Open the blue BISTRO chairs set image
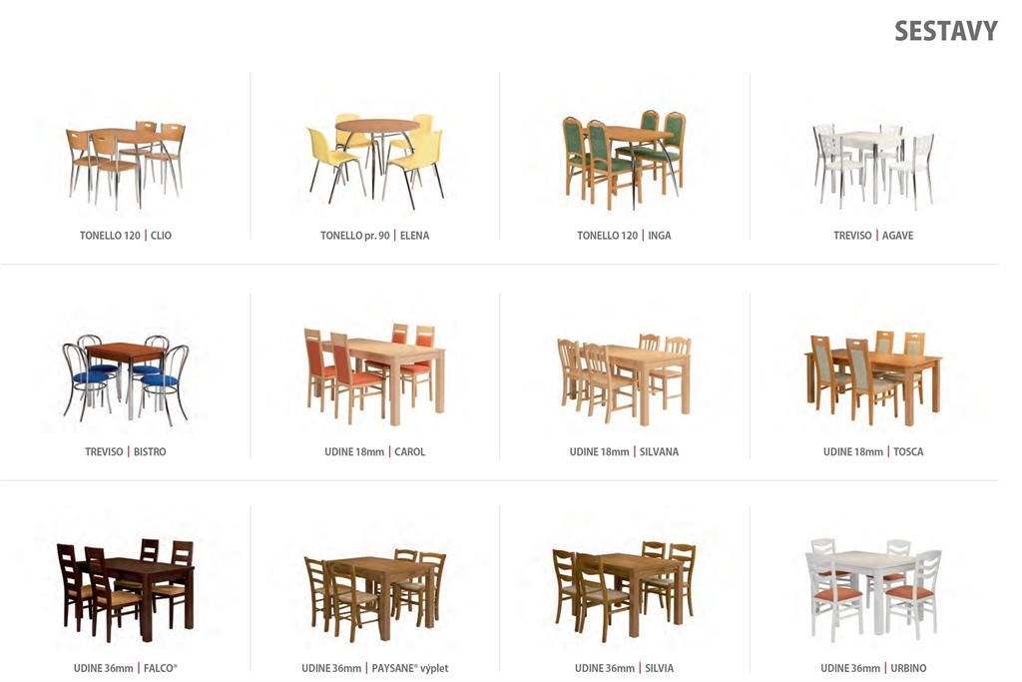The image size is (1022, 682). point(126,380)
